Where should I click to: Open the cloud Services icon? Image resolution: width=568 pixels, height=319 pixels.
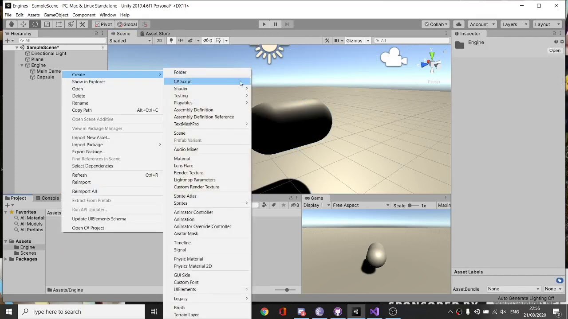459,24
